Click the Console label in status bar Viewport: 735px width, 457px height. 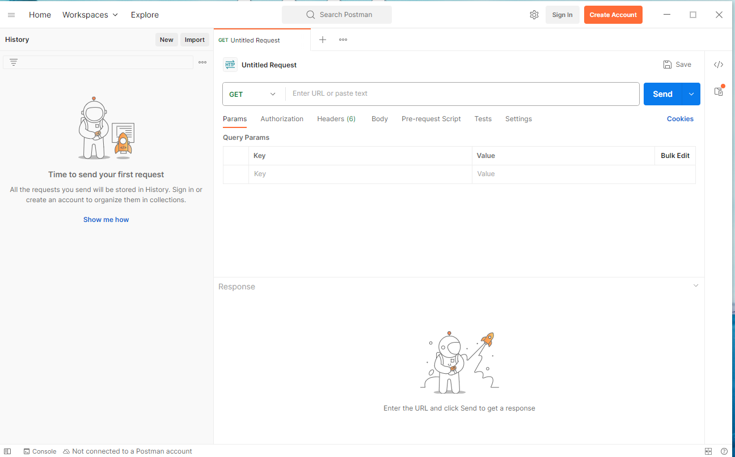point(44,451)
